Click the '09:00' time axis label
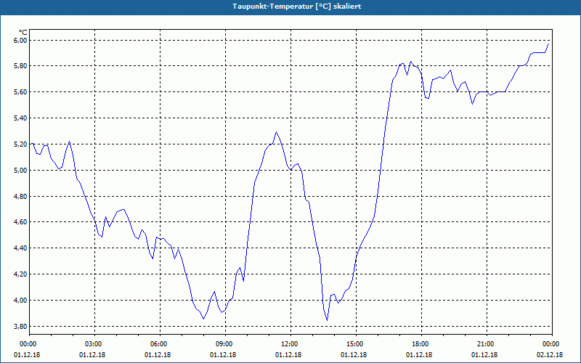The width and height of the screenshot is (581, 363). click(225, 344)
